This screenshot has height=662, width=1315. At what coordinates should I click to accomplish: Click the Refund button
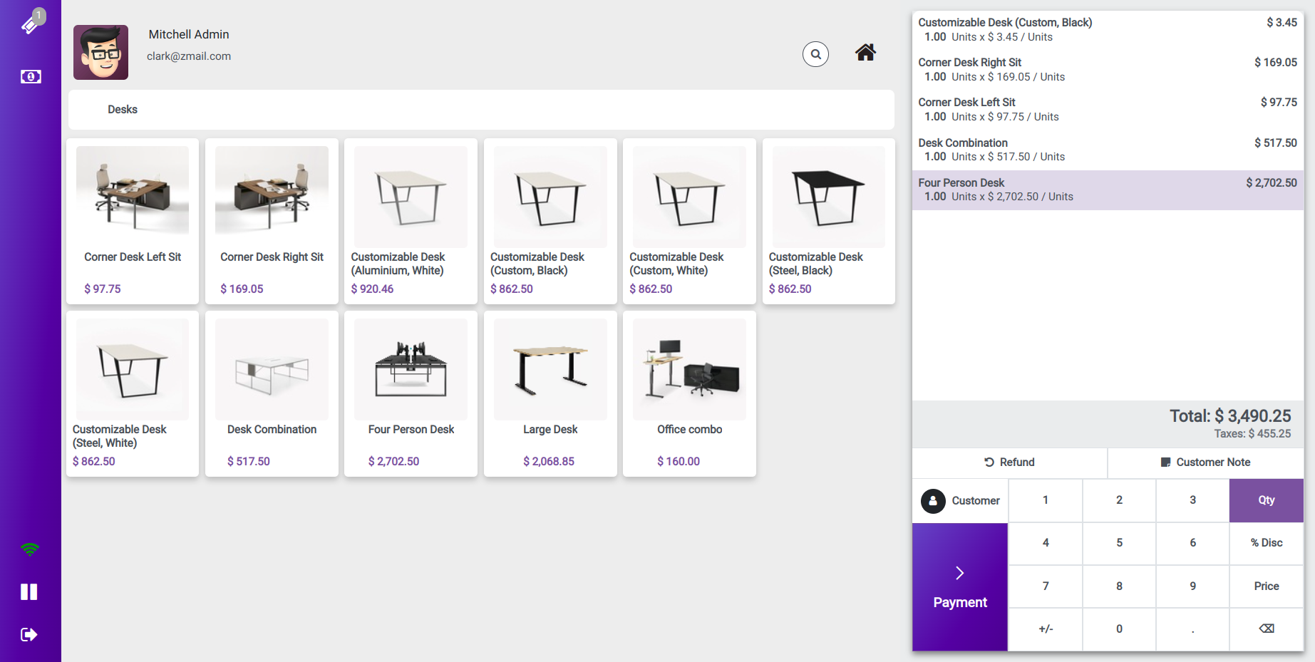tap(1009, 462)
